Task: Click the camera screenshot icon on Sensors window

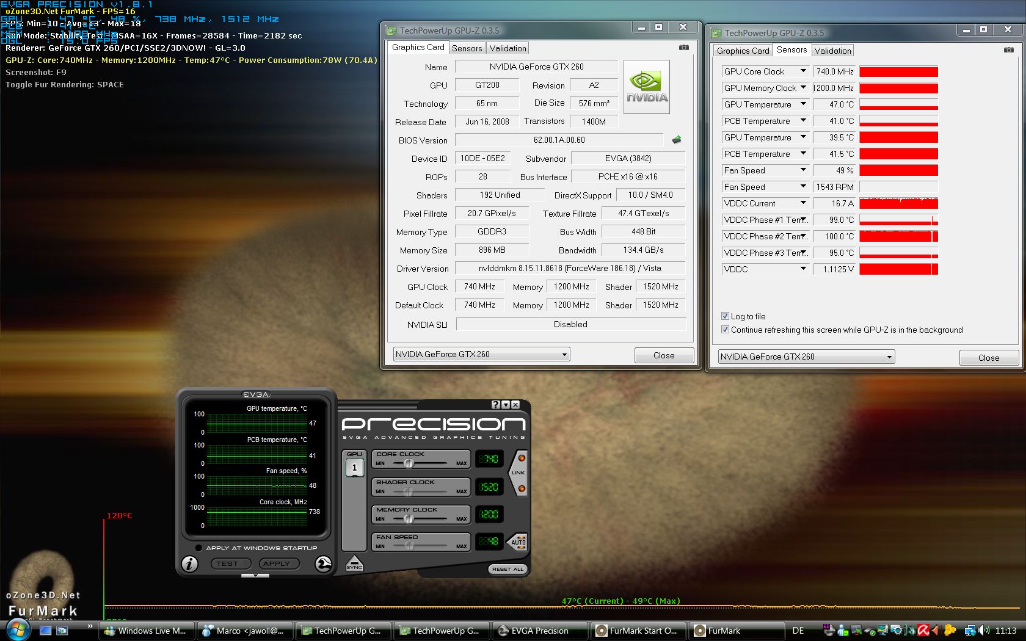Action: pos(1008,49)
